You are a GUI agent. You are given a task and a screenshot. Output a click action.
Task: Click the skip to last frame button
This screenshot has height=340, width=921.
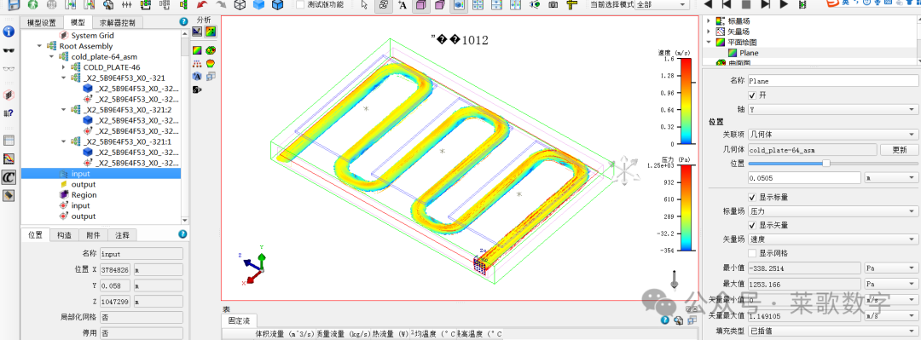tap(765, 5)
